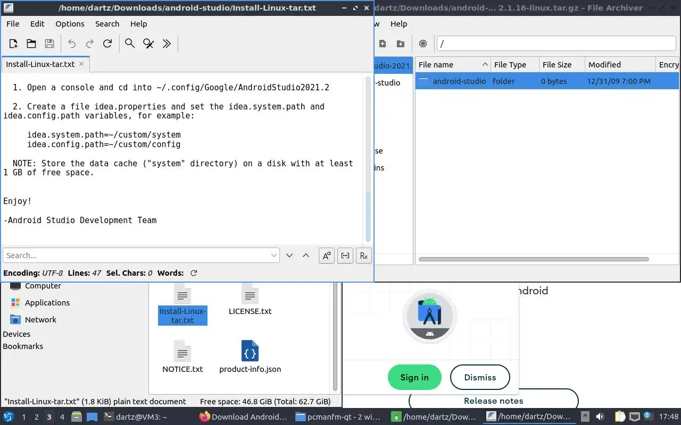
Task: Click the Sign in button in browser
Action: click(414, 377)
